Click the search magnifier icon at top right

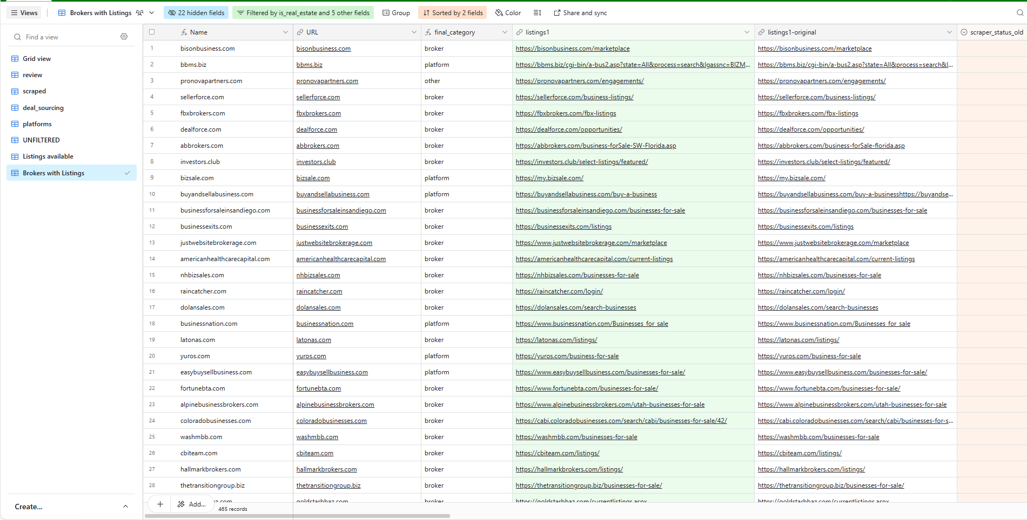(x=1019, y=13)
